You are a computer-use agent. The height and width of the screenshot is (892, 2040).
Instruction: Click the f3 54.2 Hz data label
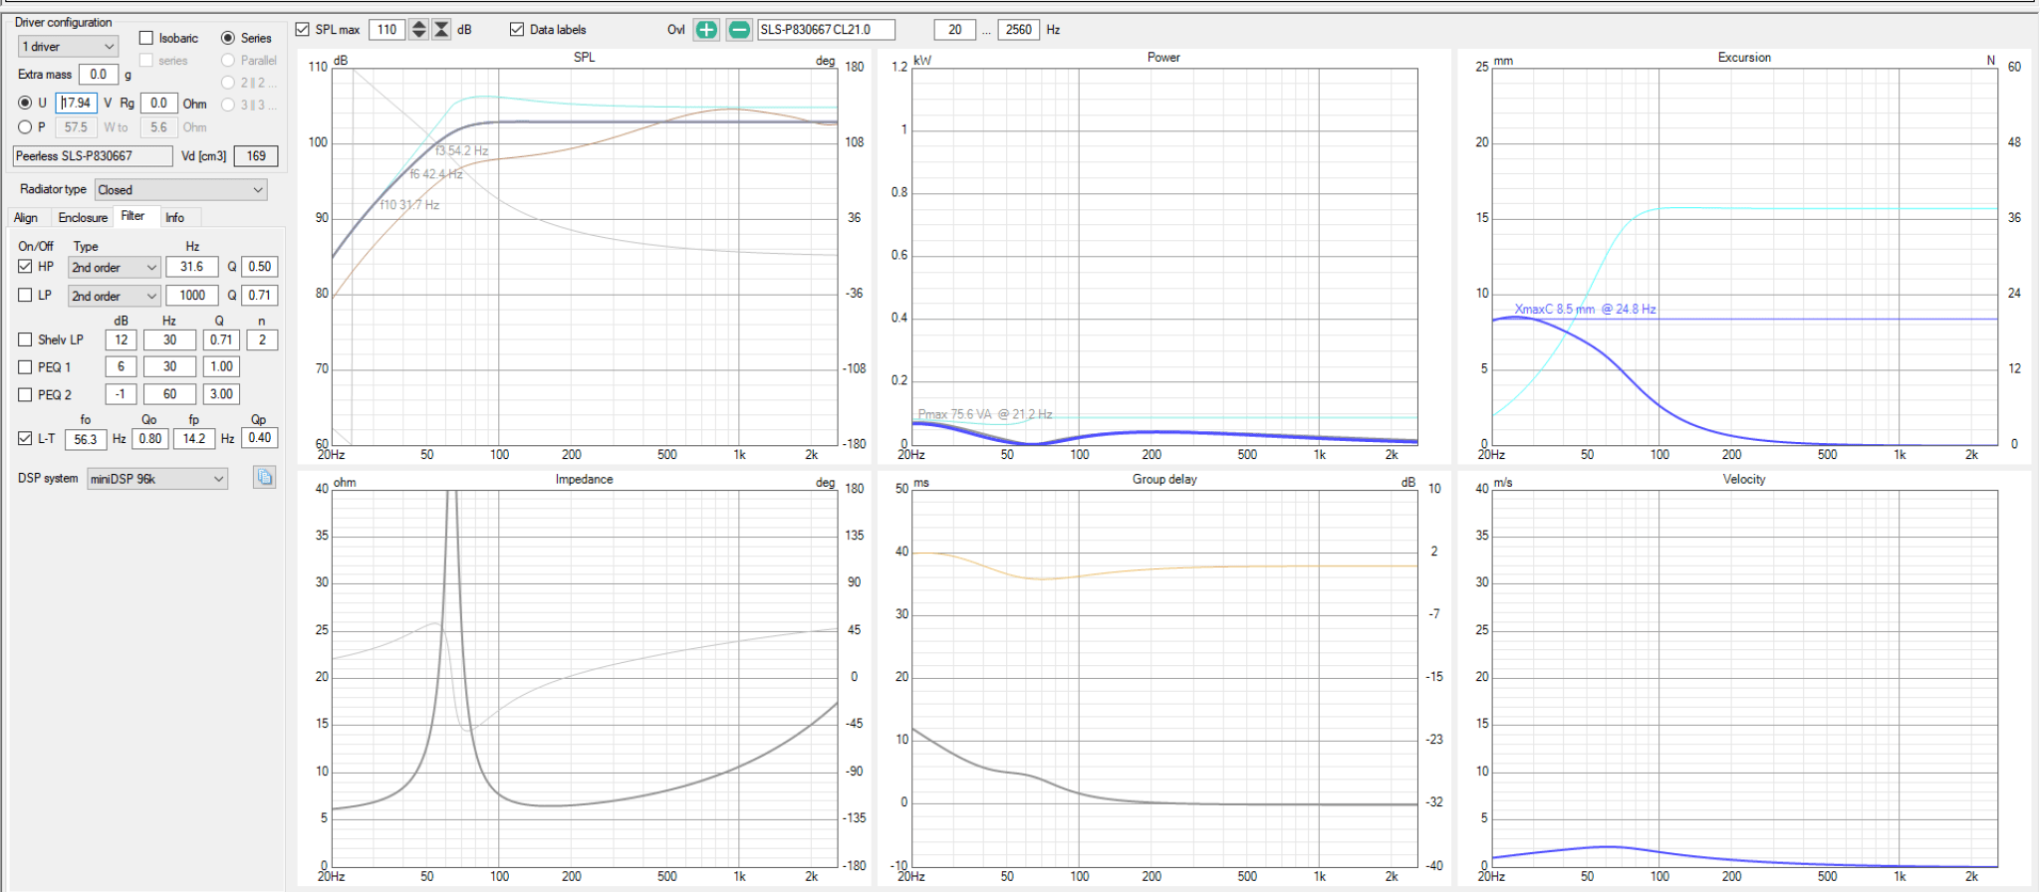coord(462,151)
